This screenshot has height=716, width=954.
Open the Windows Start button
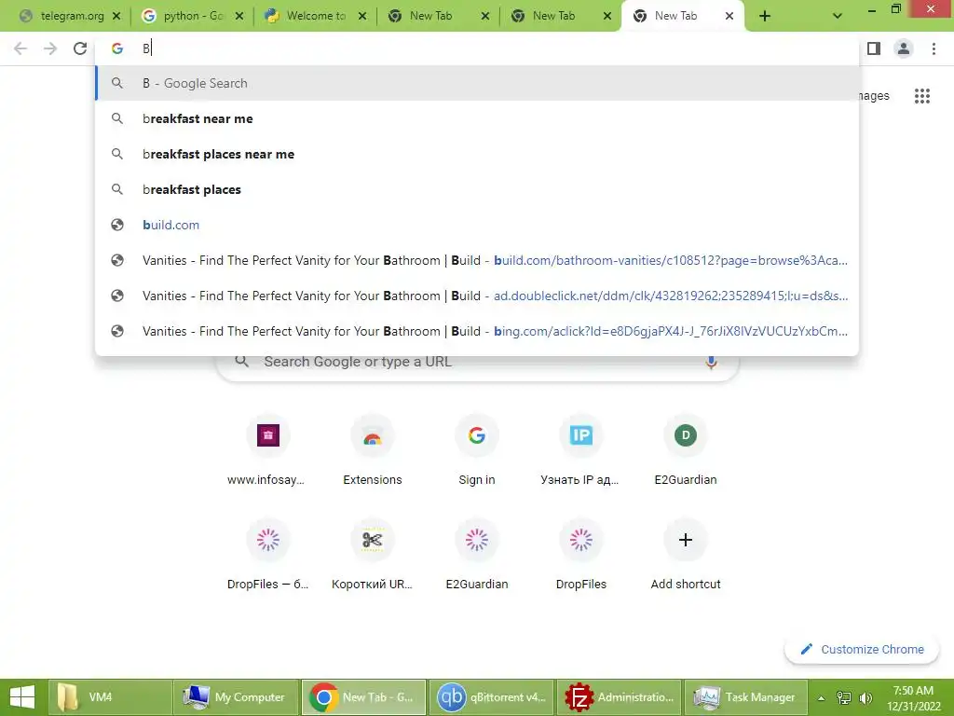pos(22,697)
